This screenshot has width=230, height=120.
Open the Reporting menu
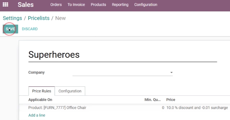[x=120, y=5]
